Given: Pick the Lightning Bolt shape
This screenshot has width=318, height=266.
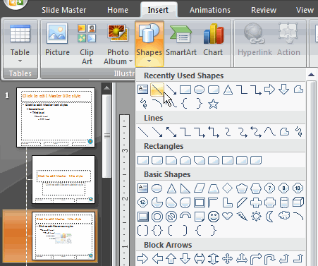Looking at the screenshot, I should point(242,216).
